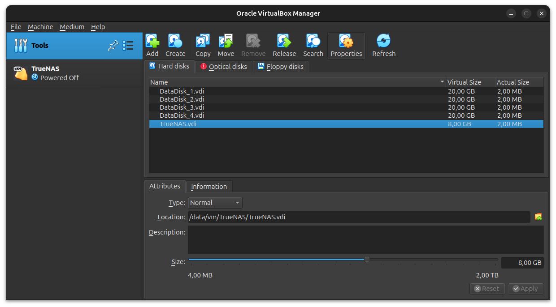Open the Machine menu

coord(40,27)
